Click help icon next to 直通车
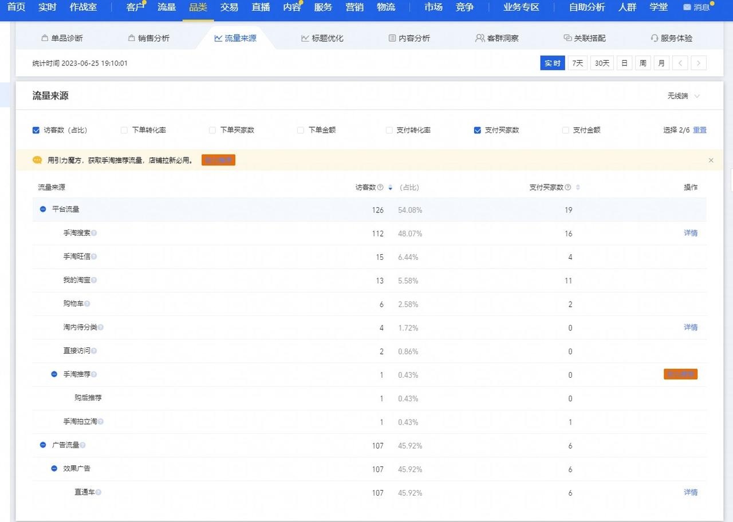The height and width of the screenshot is (522, 733). point(98,492)
